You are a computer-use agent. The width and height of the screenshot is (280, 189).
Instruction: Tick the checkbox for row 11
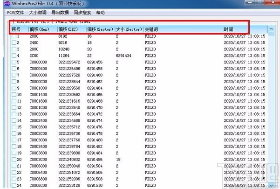(14, 101)
